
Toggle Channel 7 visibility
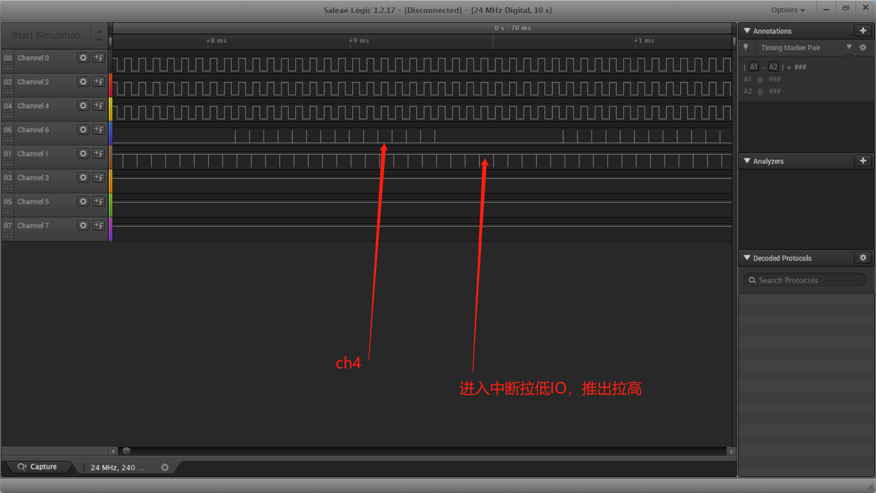[x=8, y=225]
